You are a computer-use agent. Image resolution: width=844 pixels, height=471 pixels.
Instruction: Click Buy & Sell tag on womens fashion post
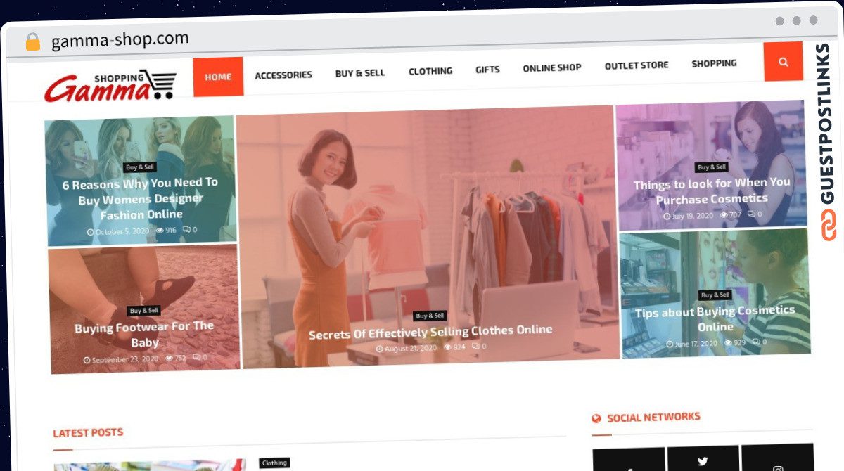(140, 167)
